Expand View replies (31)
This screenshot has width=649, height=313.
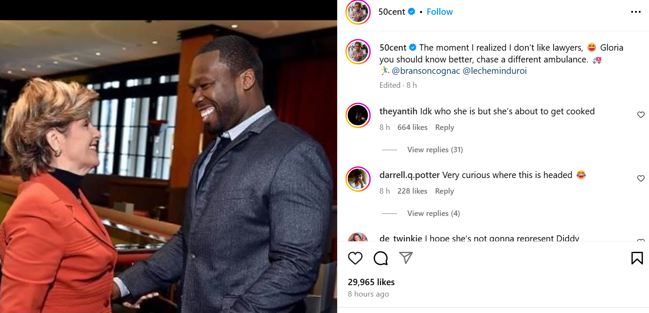tap(435, 150)
